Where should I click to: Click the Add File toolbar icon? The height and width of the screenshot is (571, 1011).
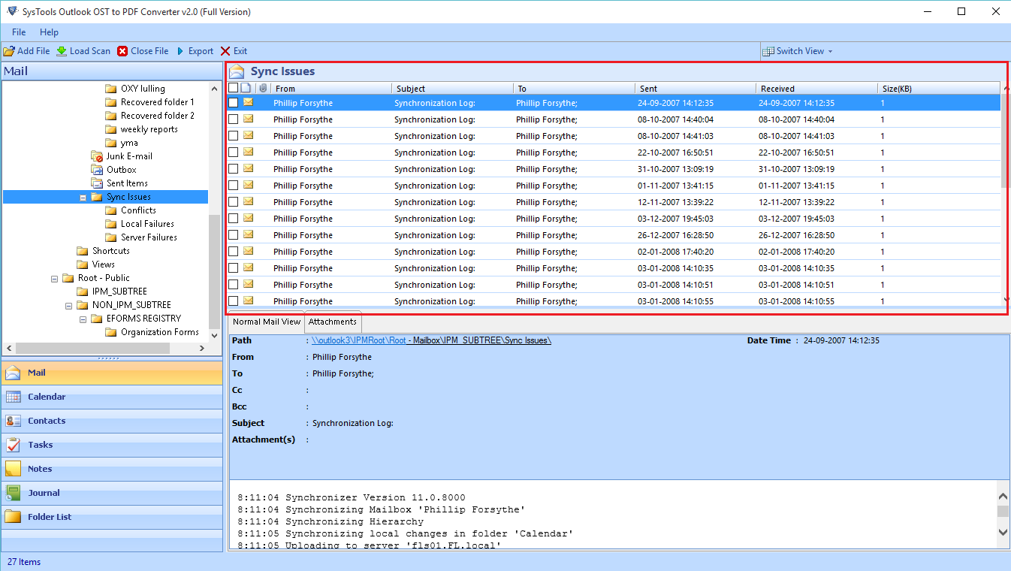9,51
